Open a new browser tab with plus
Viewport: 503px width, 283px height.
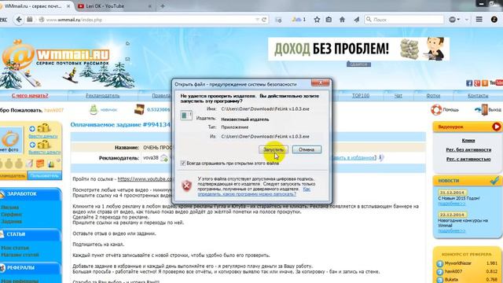(163, 6)
